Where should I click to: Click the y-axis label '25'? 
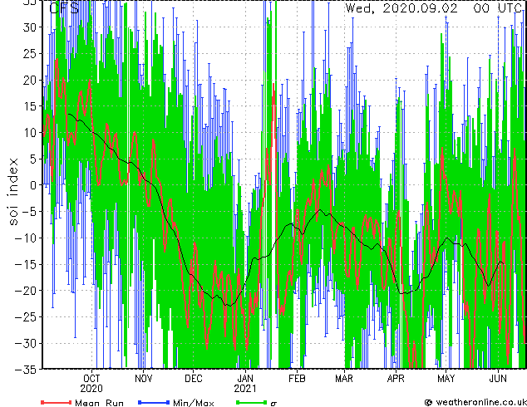click(x=30, y=53)
